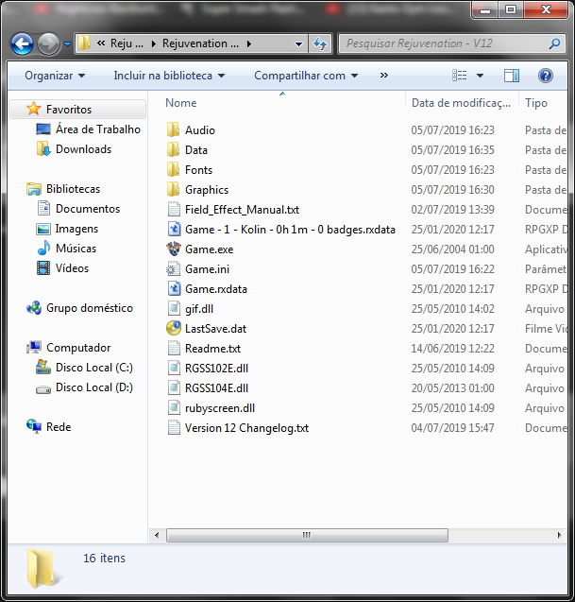Click the Audio folder icon
The image size is (575, 602).
pos(173,130)
